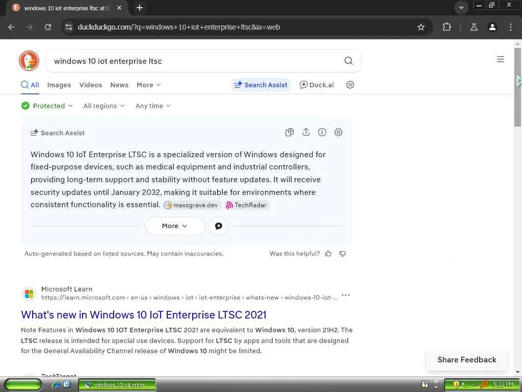
Task: Switch to the Images tab
Action: (59, 85)
